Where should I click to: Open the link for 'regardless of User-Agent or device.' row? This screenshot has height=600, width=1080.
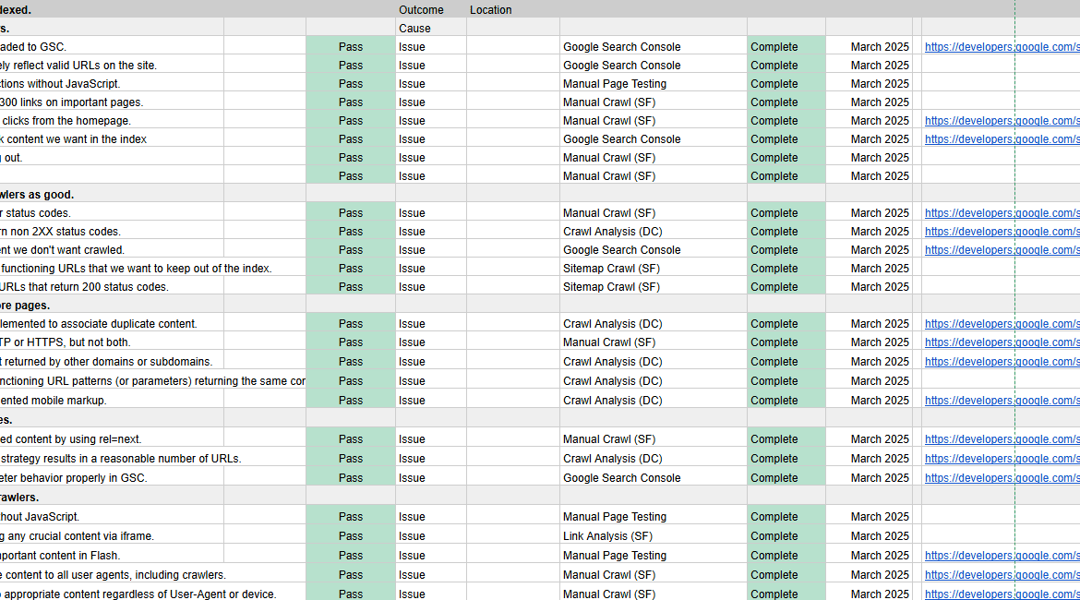pos(1002,594)
